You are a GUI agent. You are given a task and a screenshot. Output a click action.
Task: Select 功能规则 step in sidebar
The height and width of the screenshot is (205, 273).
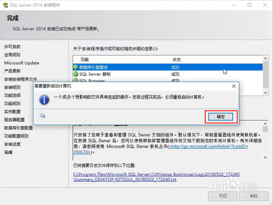[x=12, y=103]
